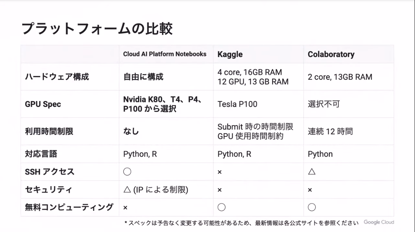Click the Submit 時の時間制限 cell text
The image size is (415, 232).
(x=255, y=127)
